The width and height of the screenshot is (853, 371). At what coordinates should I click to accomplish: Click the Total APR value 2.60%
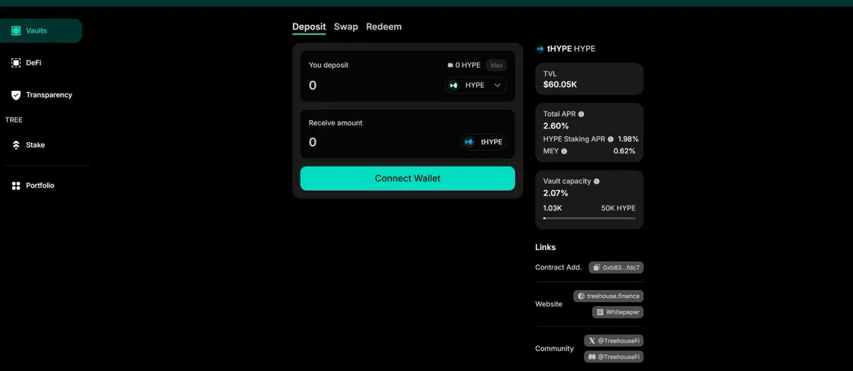[x=556, y=126]
